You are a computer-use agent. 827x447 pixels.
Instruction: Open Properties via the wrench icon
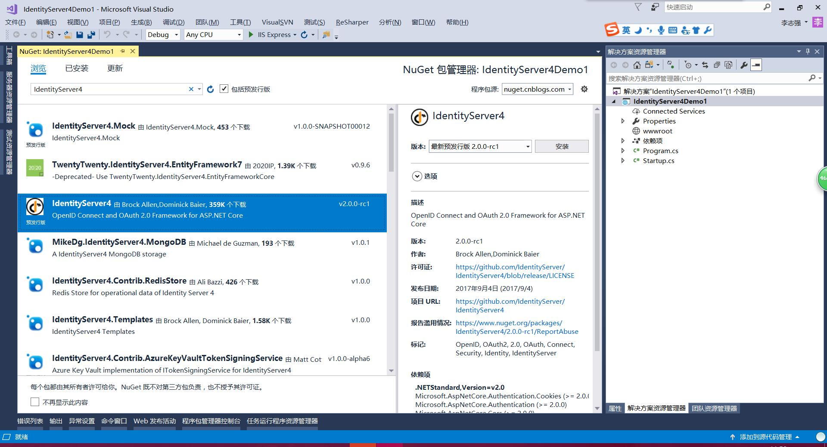coord(744,65)
